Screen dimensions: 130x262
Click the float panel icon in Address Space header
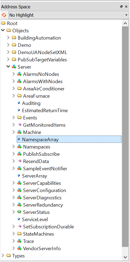click(x=121, y=7)
